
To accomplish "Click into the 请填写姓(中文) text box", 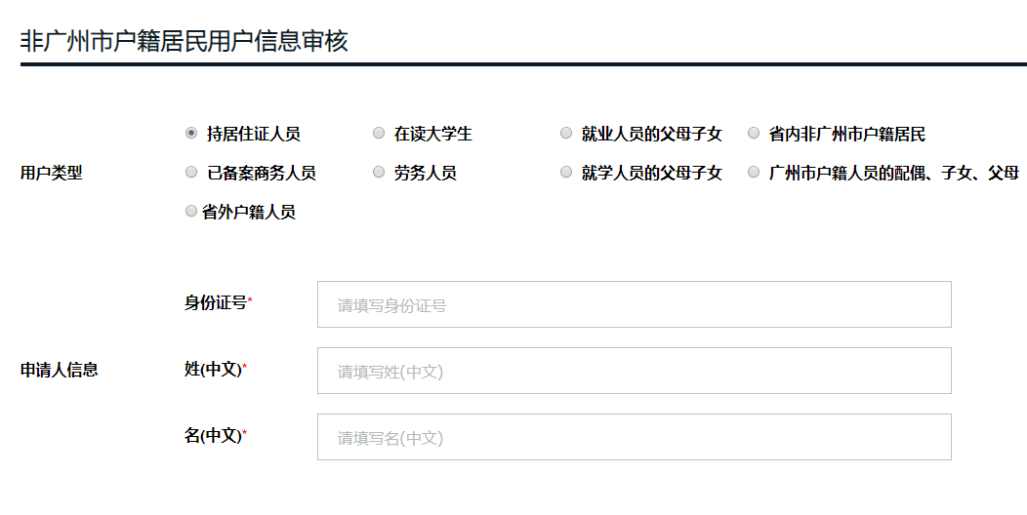I will coord(634,371).
